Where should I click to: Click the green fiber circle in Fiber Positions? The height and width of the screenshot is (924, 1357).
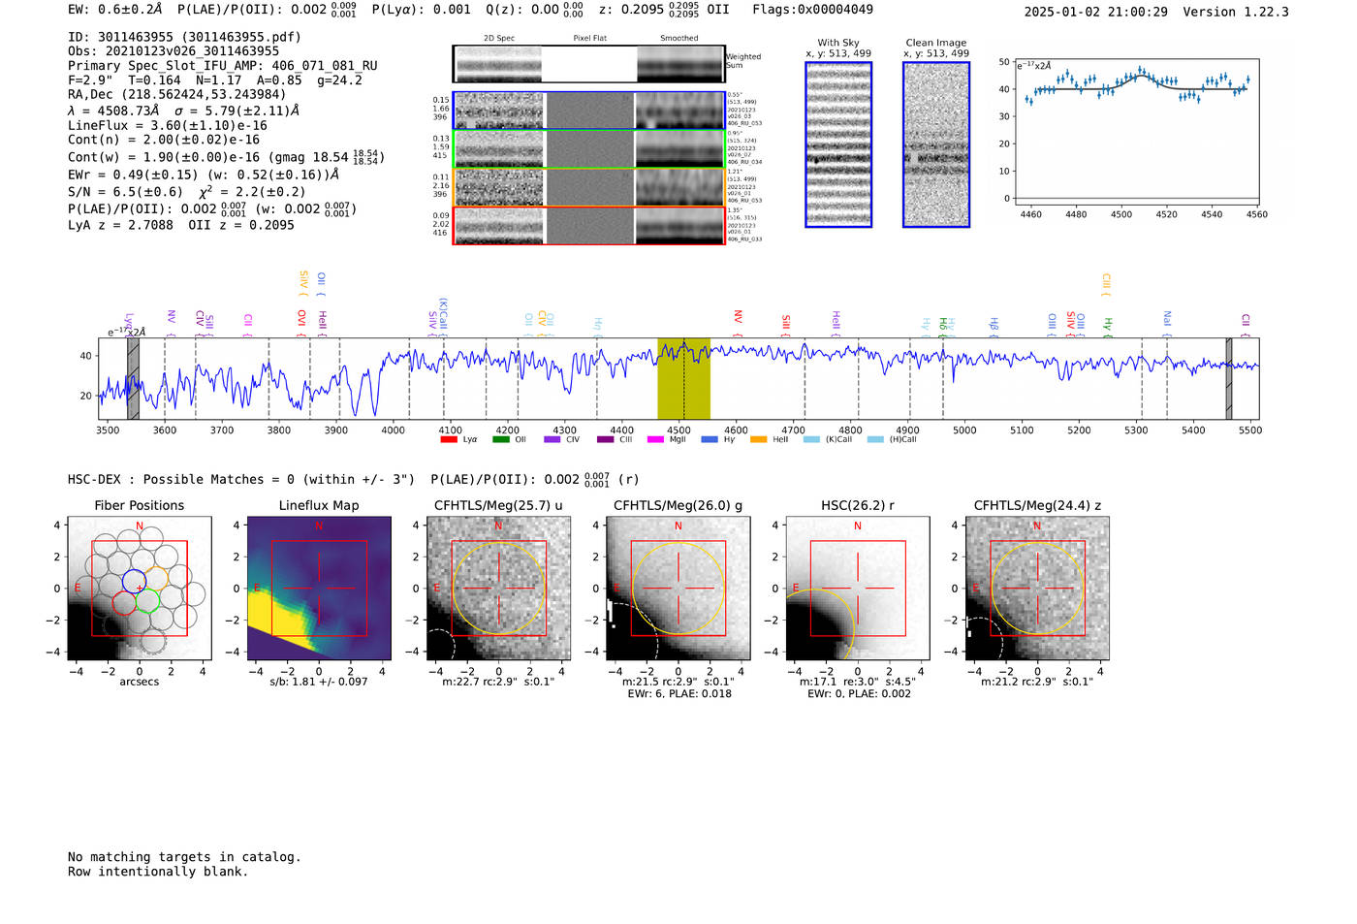(147, 601)
